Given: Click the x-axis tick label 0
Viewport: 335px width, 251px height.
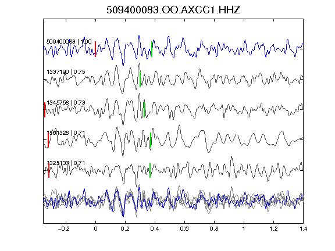Looking at the screenshot, I should point(95,229).
